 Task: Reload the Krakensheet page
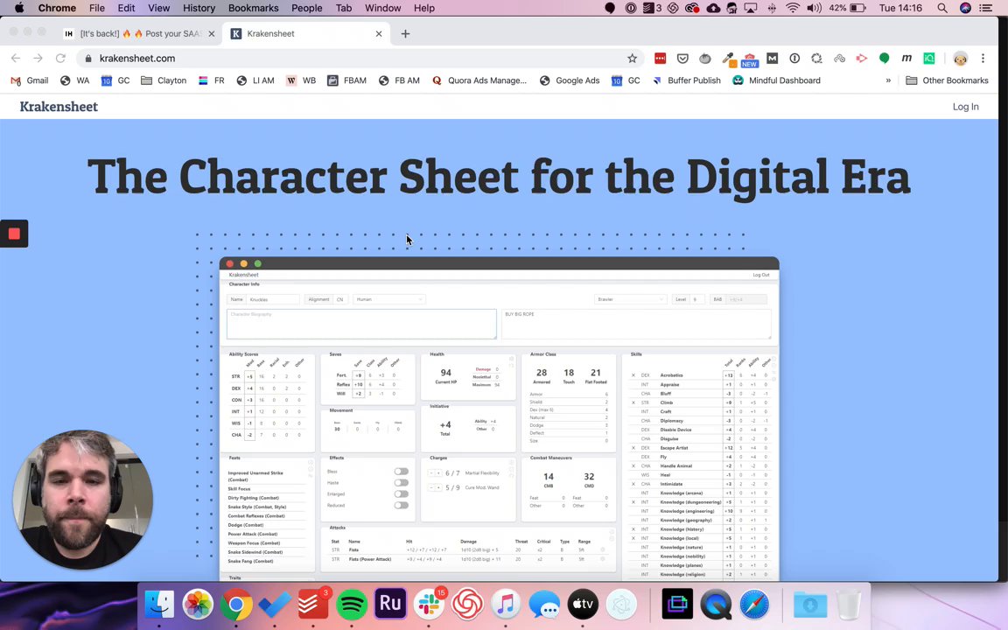click(60, 58)
